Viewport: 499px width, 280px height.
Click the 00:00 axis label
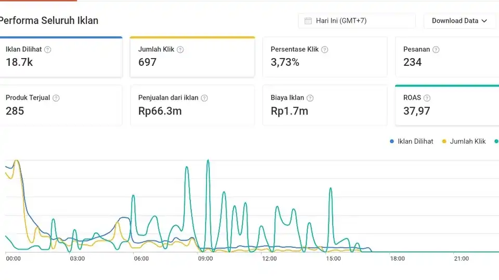point(14,259)
